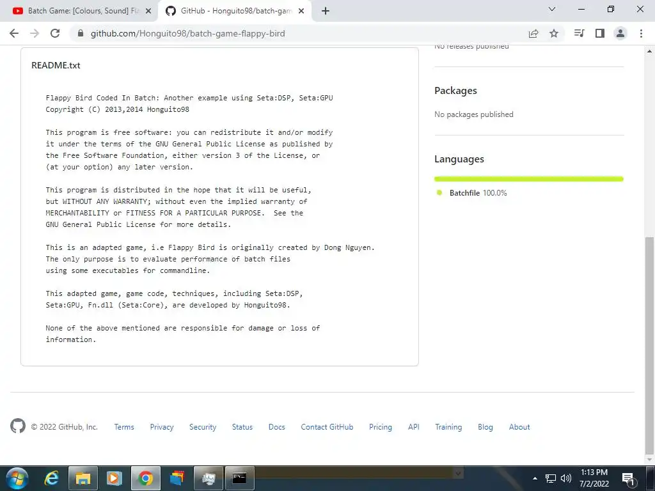Click the green dot beside Batchfile
This screenshot has height=491, width=655.
click(x=439, y=192)
